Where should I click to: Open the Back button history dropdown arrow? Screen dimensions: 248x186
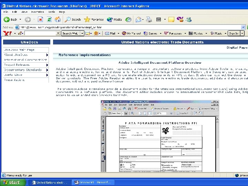(x=20, y=19)
